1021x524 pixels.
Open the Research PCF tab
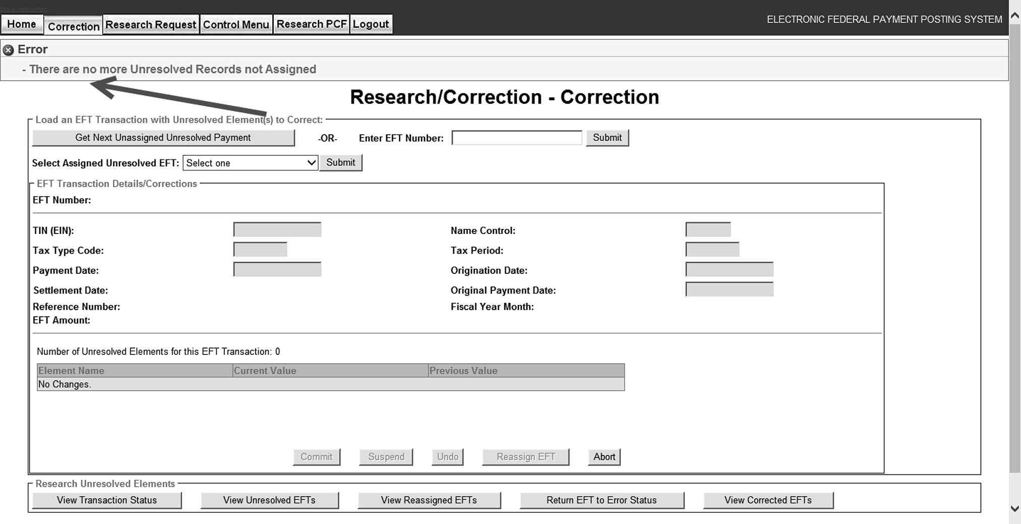(x=311, y=24)
